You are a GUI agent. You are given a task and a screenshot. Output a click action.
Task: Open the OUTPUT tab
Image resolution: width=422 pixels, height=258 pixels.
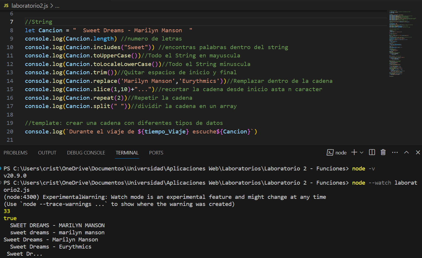click(x=47, y=153)
